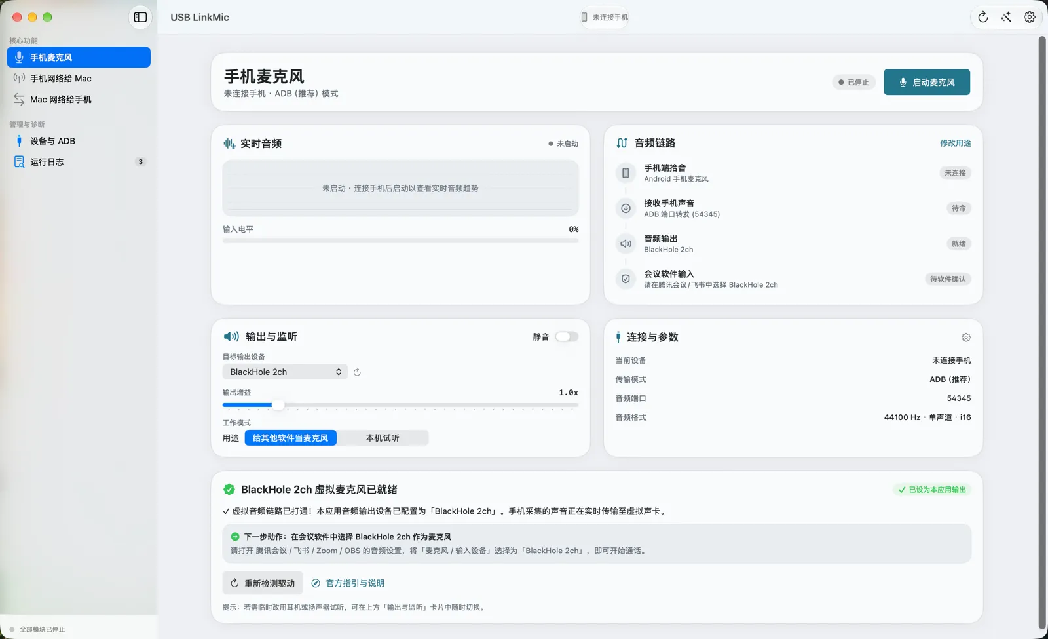The width and height of the screenshot is (1048, 639).
Task: Click the vertical scrollbar on the right
Action: (1042, 333)
